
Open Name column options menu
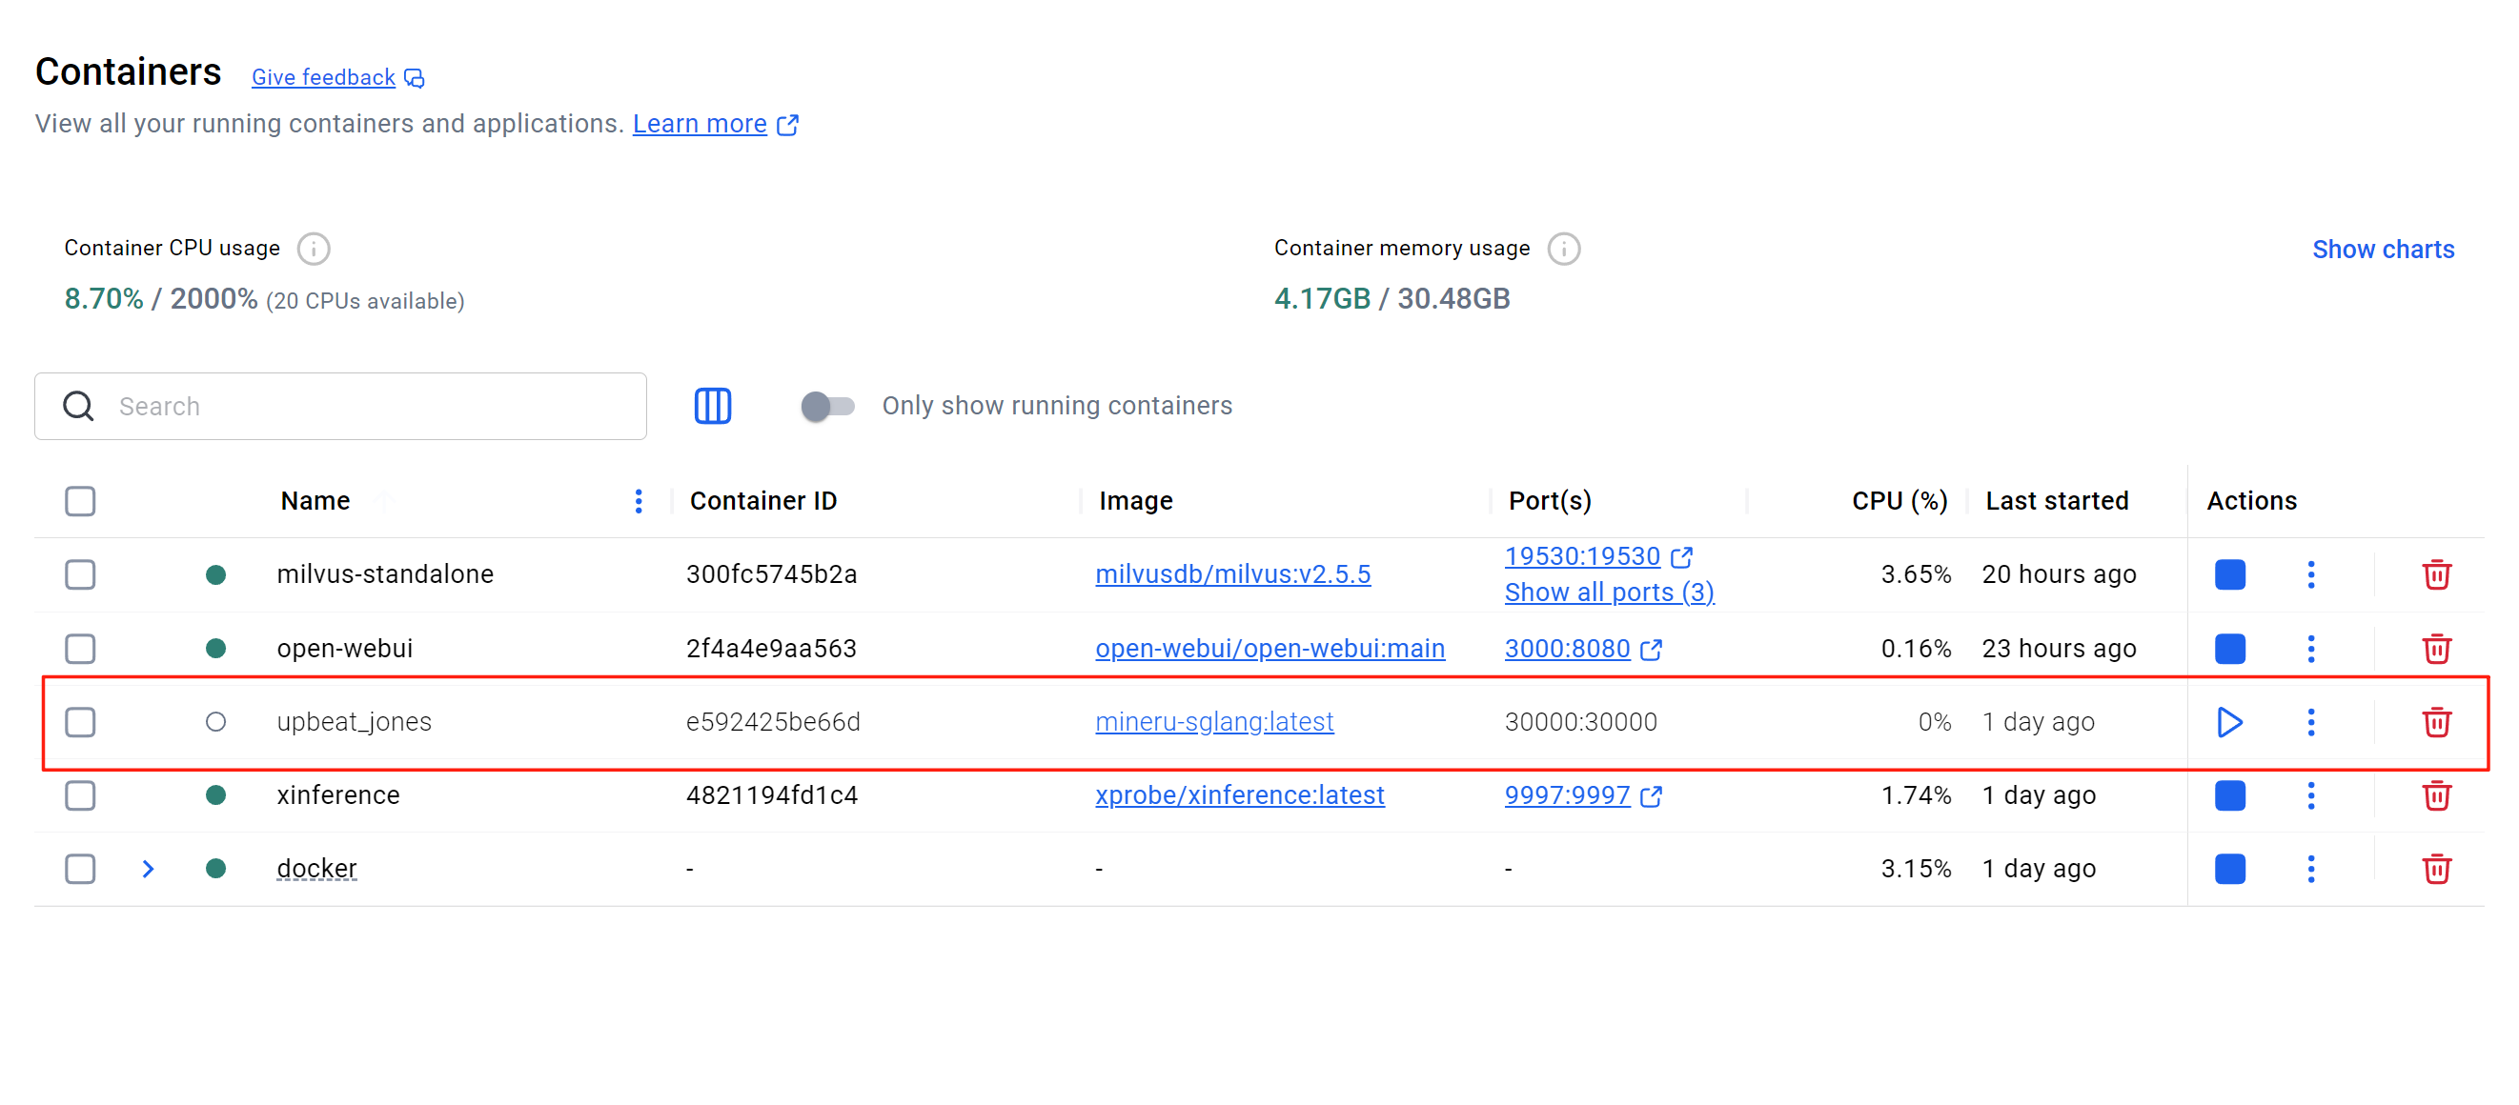(639, 500)
